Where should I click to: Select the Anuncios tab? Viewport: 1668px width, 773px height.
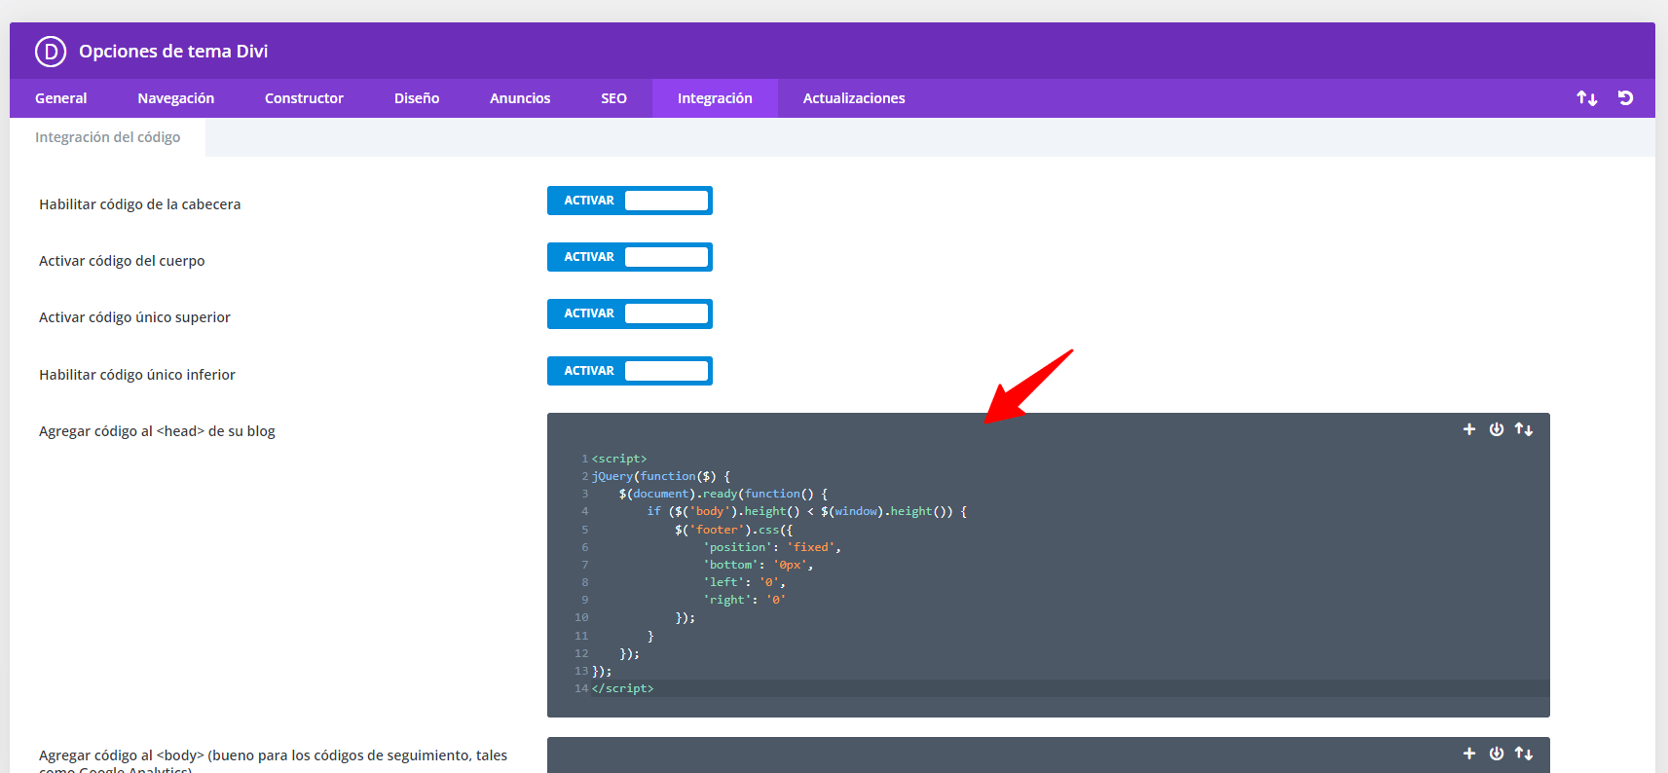520,98
